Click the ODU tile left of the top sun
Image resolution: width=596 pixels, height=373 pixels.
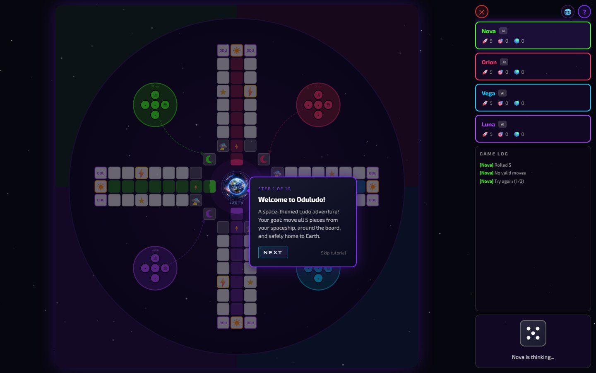tap(223, 51)
